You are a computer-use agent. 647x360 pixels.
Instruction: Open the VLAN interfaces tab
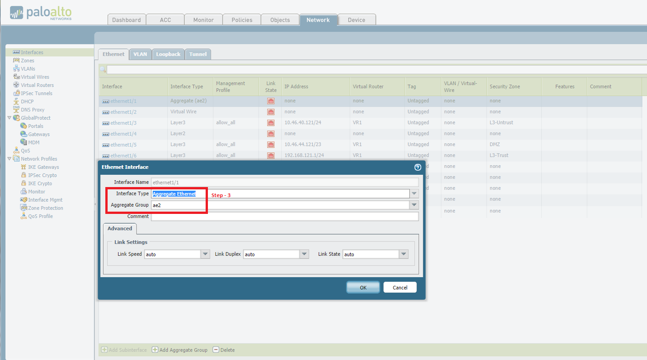coord(140,54)
